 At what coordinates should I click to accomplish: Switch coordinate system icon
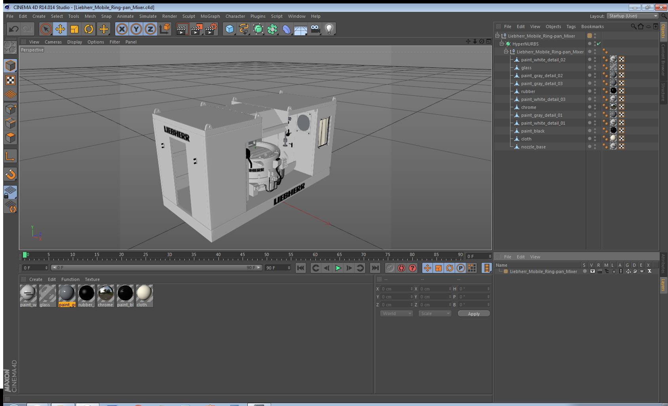click(x=165, y=29)
